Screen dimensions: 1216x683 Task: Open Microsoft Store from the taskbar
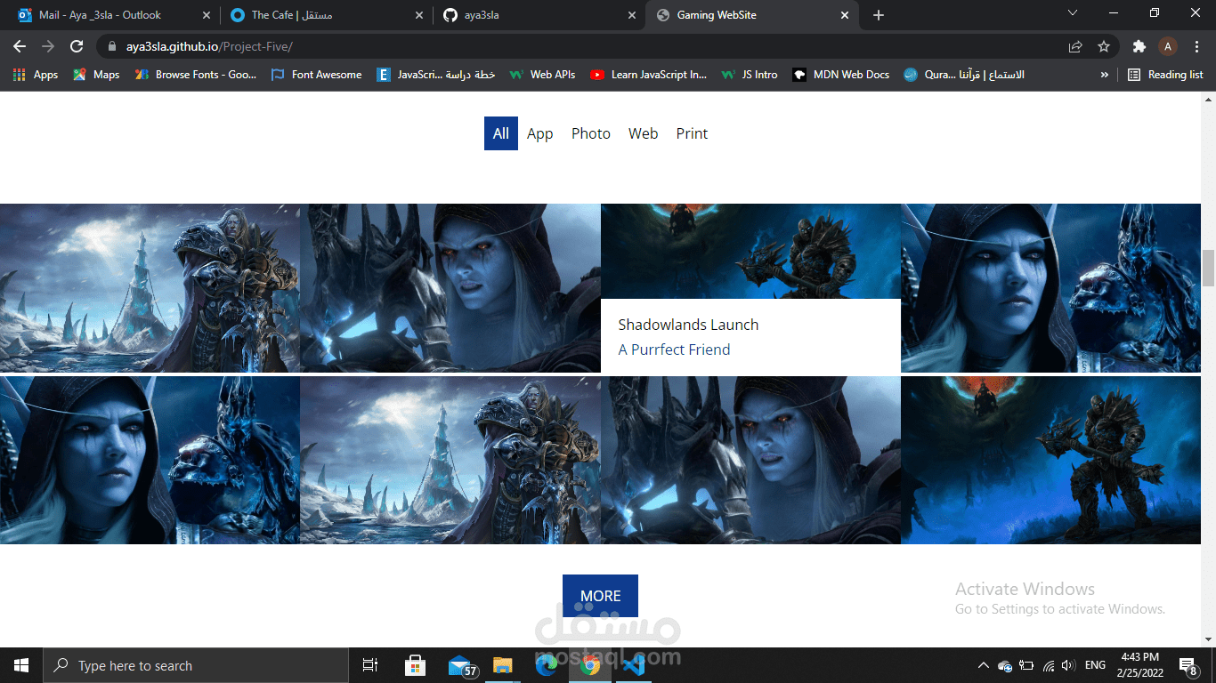tap(415, 665)
